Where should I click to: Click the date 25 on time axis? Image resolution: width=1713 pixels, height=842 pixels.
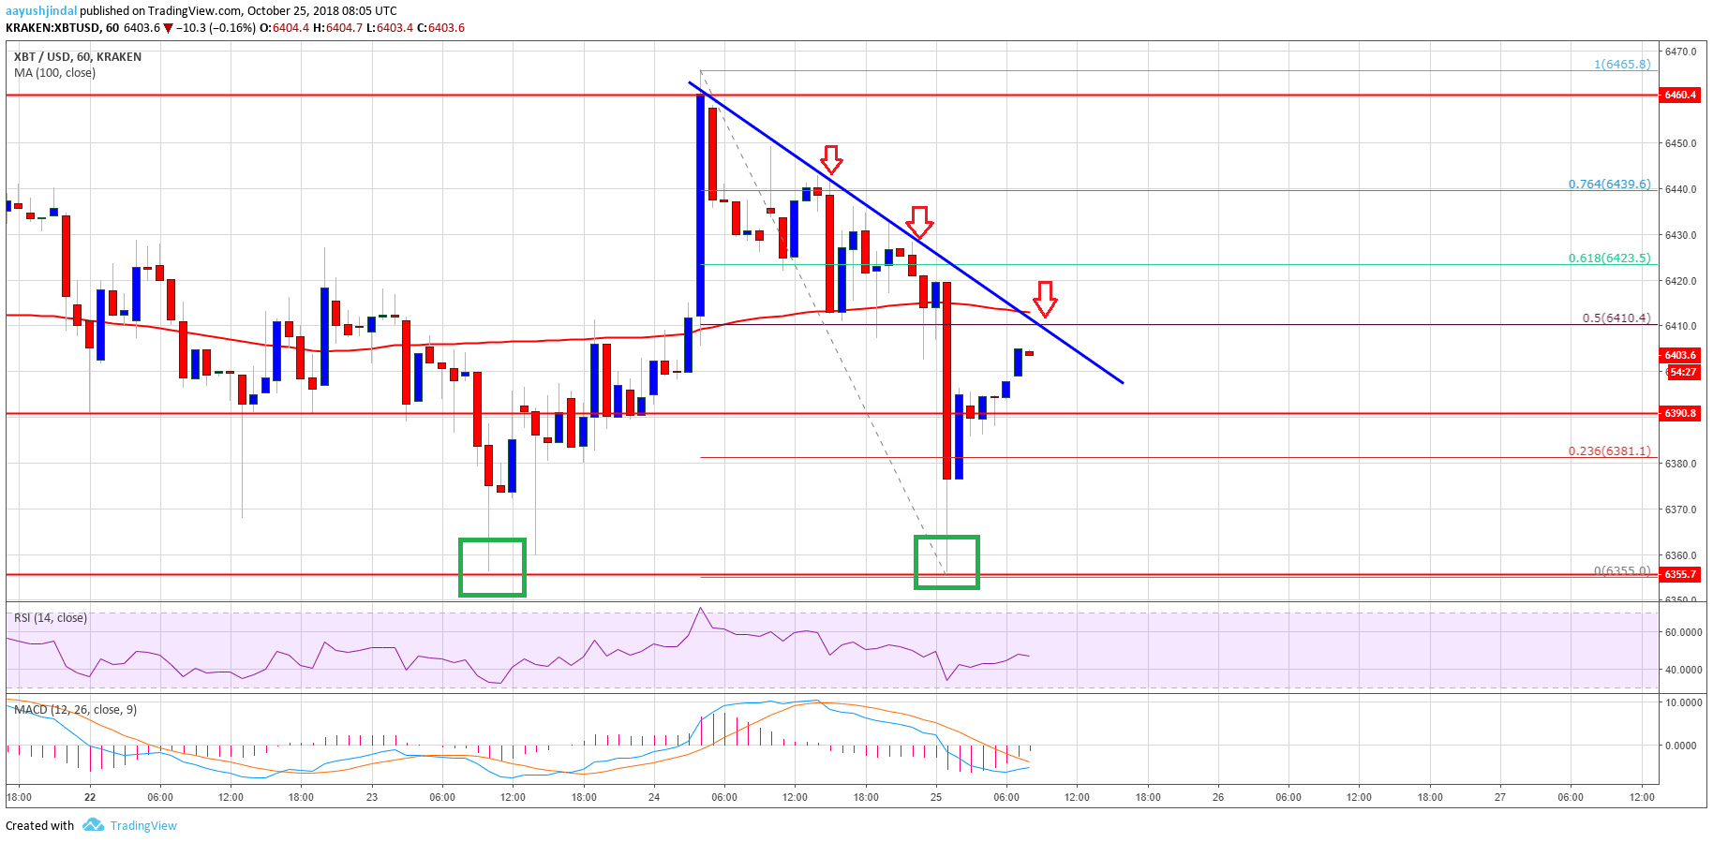point(936,797)
